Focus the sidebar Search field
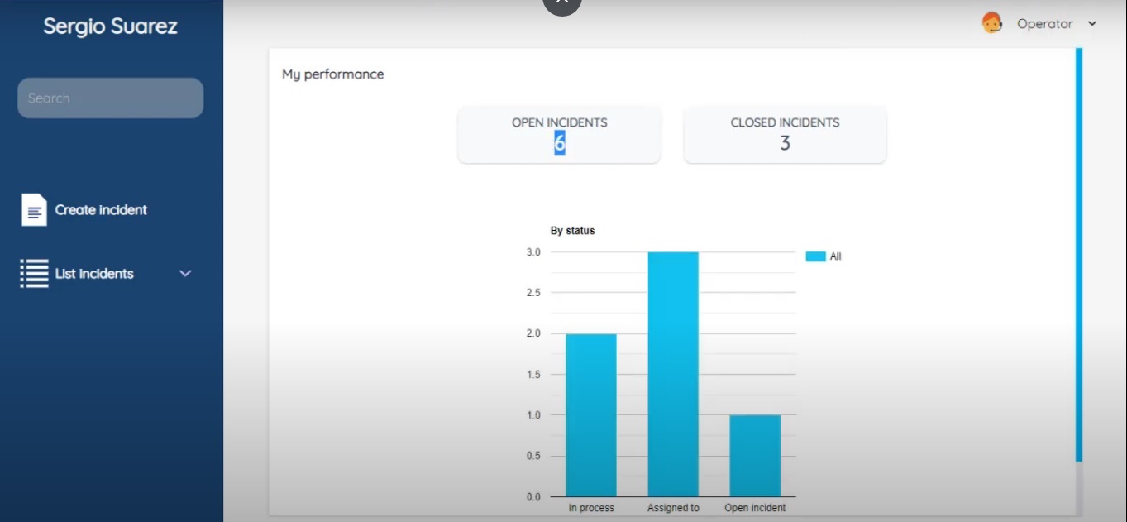The height and width of the screenshot is (522, 1127). 110,98
